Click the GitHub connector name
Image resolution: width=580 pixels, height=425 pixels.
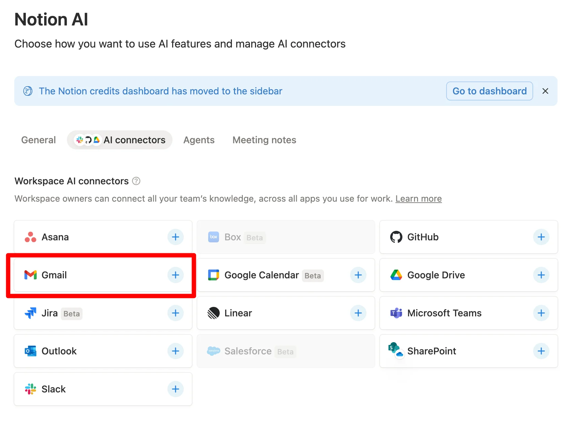point(423,237)
